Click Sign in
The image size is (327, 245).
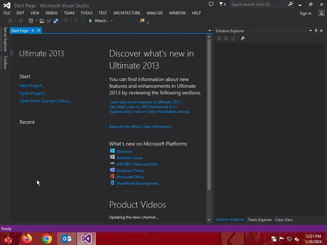pos(305,13)
